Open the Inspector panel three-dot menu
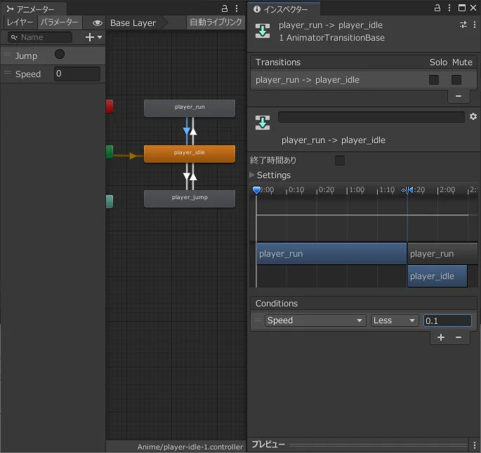The image size is (481, 453). click(449, 8)
